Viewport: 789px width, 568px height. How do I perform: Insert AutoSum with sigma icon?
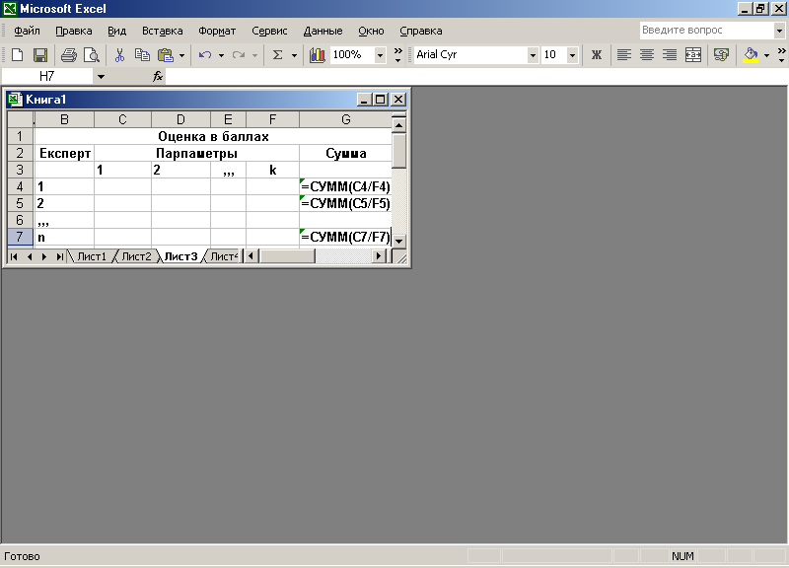277,55
